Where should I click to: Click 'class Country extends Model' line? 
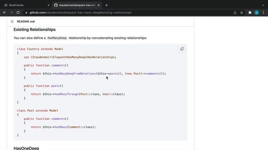(40, 49)
